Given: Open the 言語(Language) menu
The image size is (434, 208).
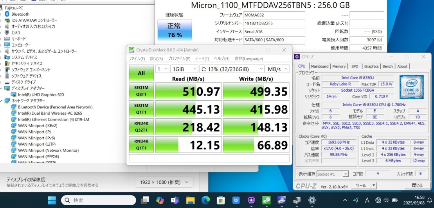Looking at the screenshot, I should click(x=249, y=59).
